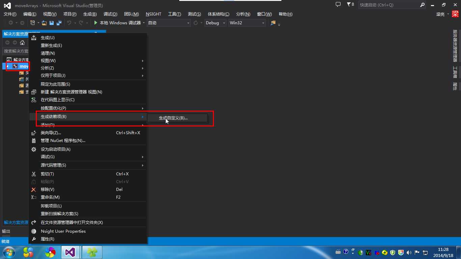Click the New Solution Explorer View icon
This screenshot has height=259, width=461.
(x=33, y=92)
